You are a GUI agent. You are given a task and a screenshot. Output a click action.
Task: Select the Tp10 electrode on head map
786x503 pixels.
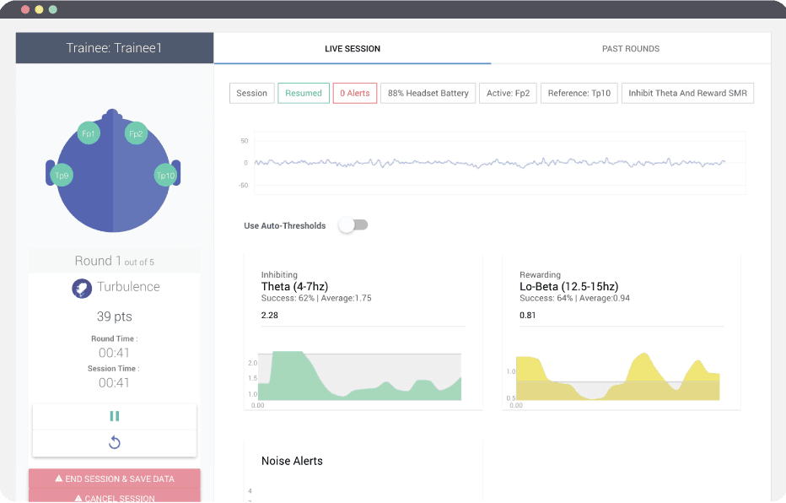click(165, 175)
